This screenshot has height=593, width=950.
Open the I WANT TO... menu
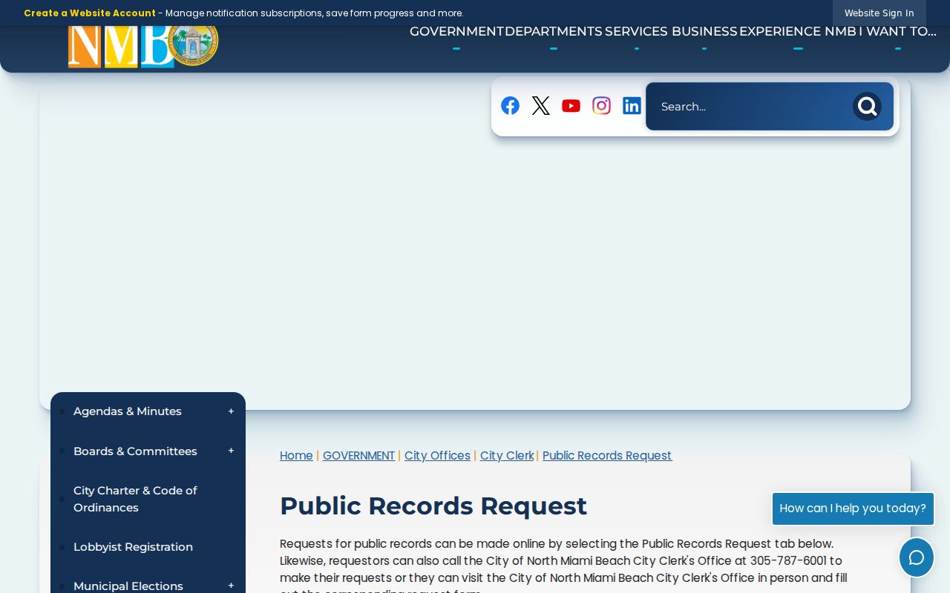click(898, 31)
